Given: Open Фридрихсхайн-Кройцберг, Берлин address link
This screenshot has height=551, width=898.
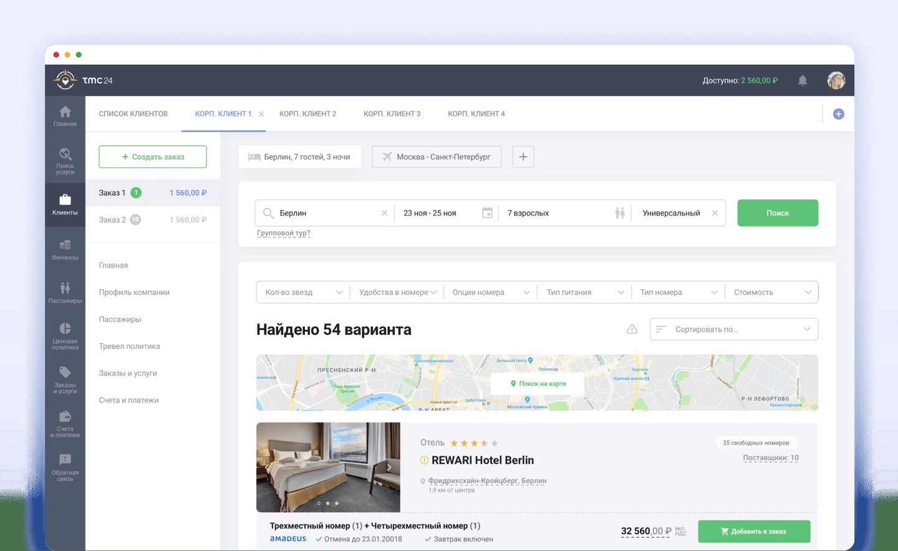Looking at the screenshot, I should pos(487,481).
